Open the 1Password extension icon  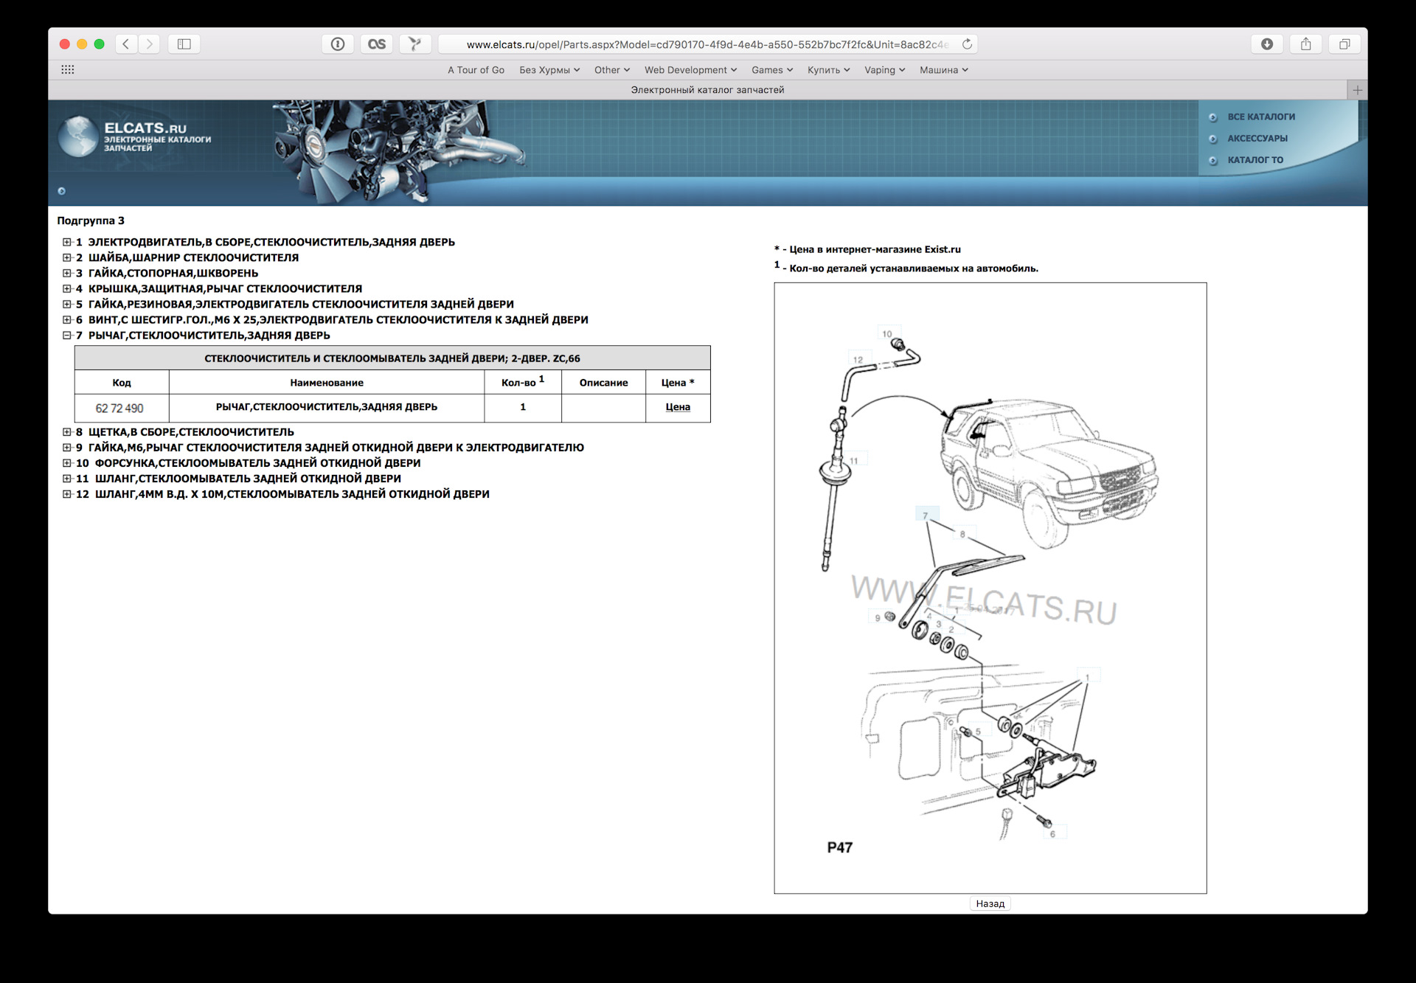(x=338, y=44)
